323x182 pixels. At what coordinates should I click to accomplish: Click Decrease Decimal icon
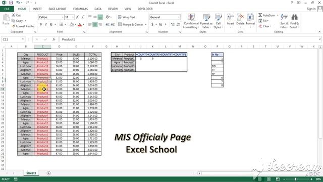[x=178, y=25]
